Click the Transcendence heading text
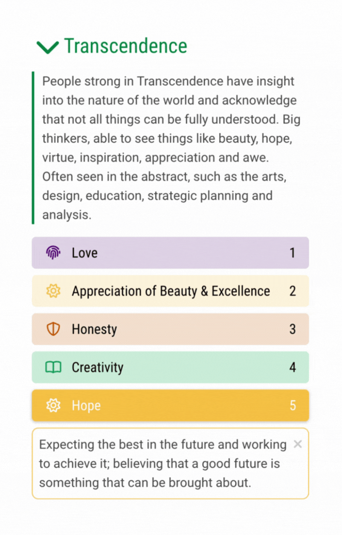 (x=125, y=46)
